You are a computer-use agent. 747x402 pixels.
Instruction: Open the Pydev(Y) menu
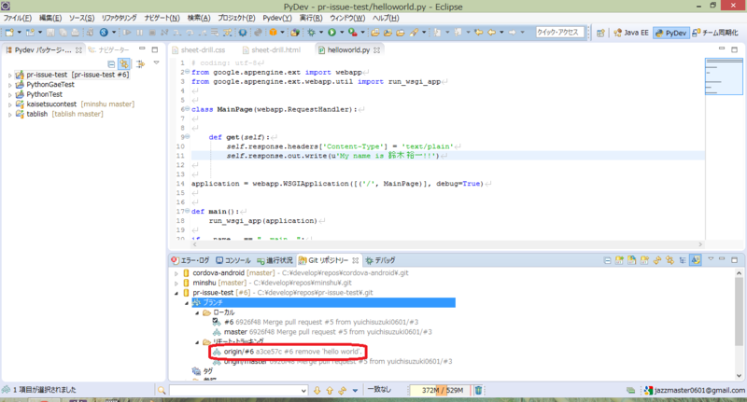click(x=277, y=18)
